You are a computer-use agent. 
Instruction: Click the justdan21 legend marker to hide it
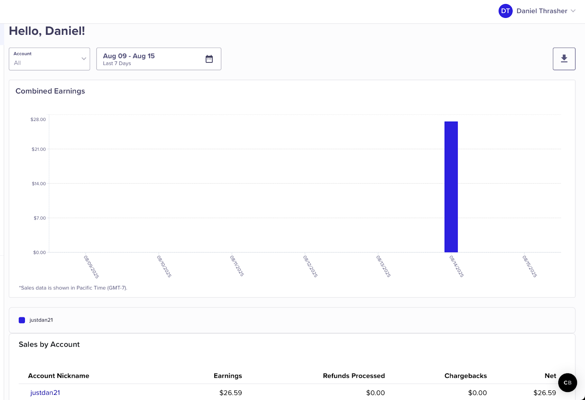coord(22,320)
